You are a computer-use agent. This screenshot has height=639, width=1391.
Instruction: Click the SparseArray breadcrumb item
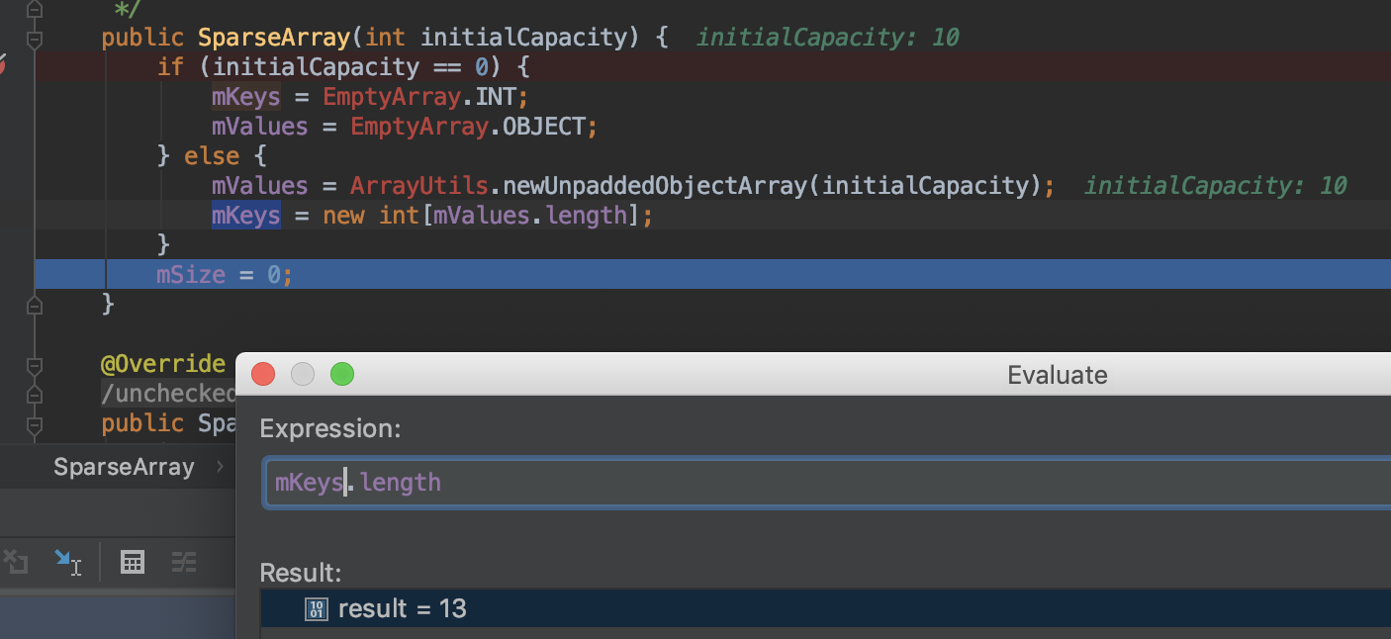pos(124,467)
